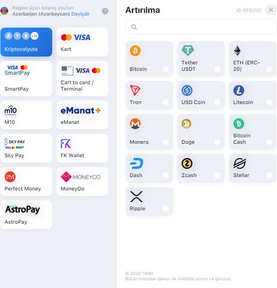The width and height of the screenshot is (277, 288).
Task: Pick the Tron logo icon
Action: click(135, 90)
